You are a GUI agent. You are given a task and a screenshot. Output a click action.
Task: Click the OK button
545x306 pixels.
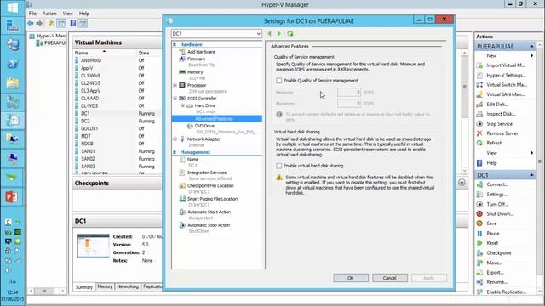tap(351, 278)
